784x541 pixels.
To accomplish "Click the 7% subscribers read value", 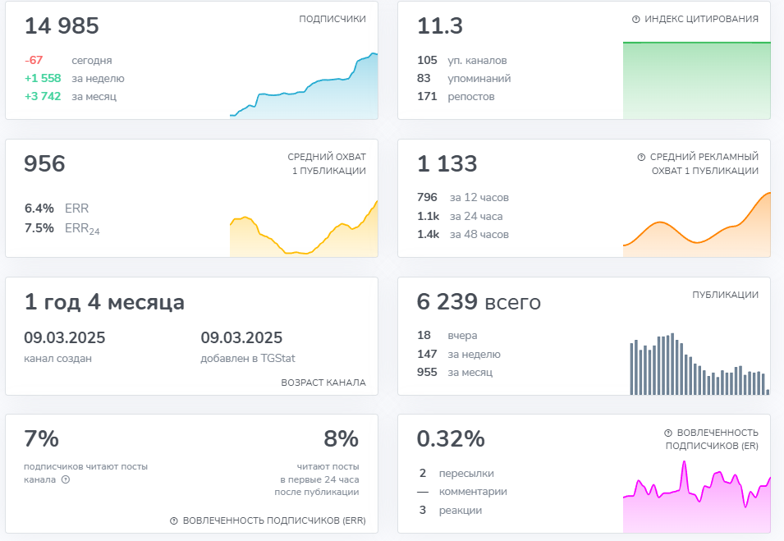I will [42, 439].
